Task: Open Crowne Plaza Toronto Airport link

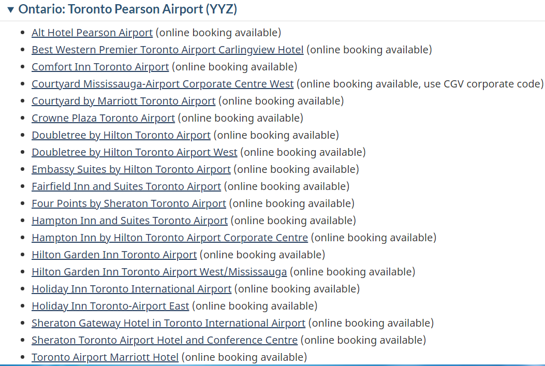Action: tap(103, 118)
